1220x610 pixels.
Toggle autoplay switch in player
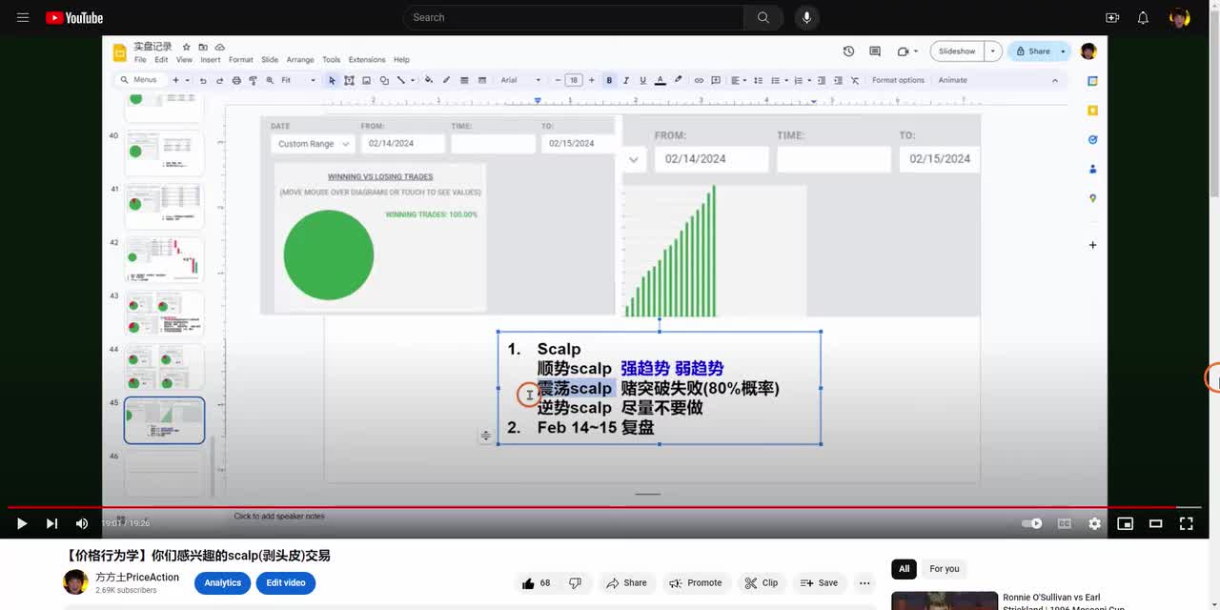point(1031,523)
